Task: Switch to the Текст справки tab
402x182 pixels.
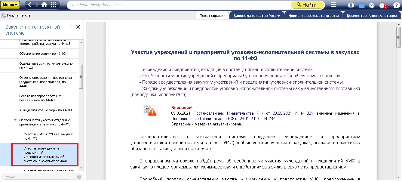Action: point(213,16)
